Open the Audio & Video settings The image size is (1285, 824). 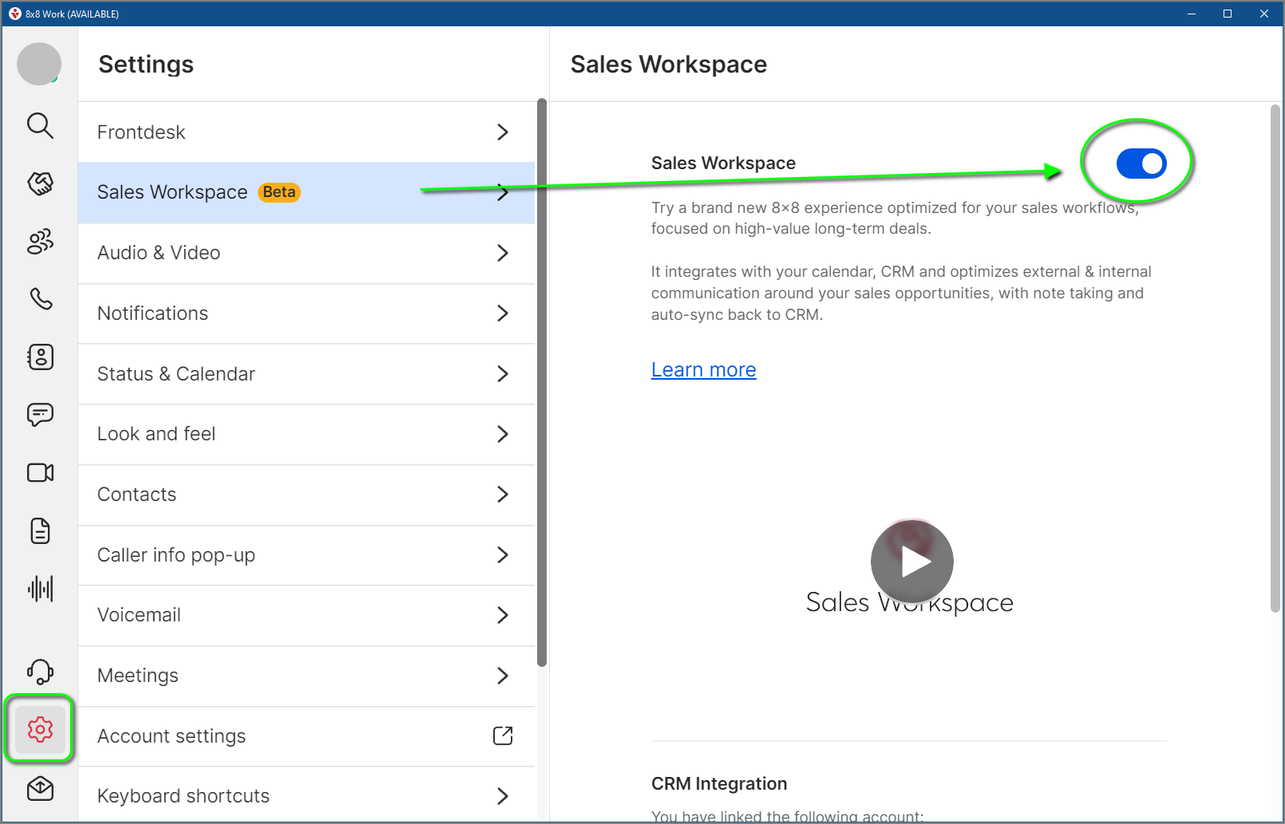(306, 253)
